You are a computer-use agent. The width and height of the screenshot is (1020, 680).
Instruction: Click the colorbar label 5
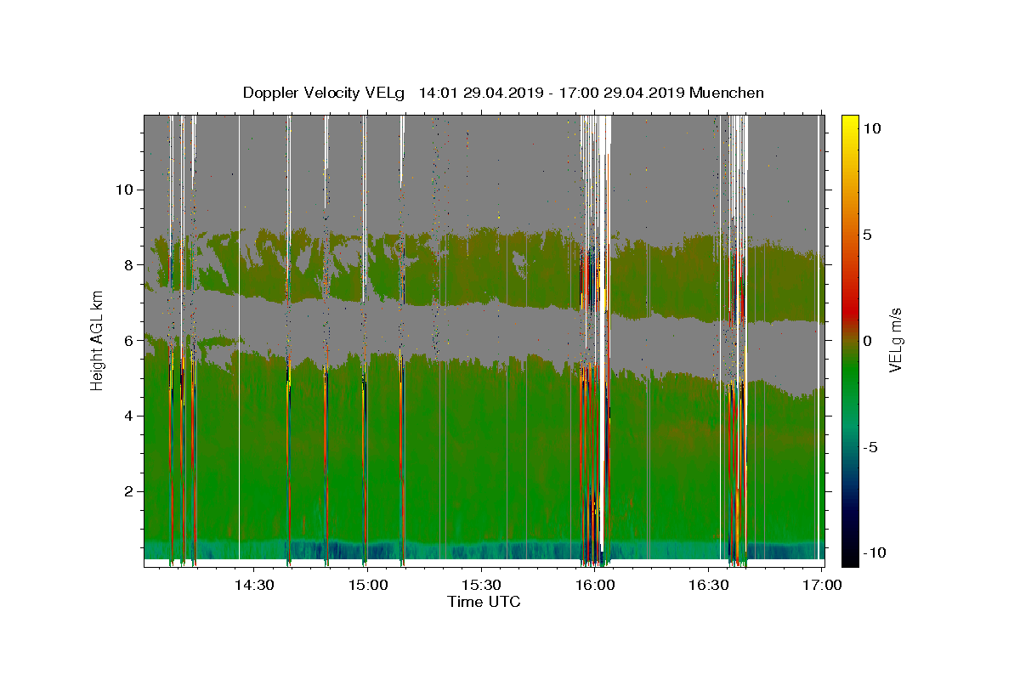click(867, 235)
